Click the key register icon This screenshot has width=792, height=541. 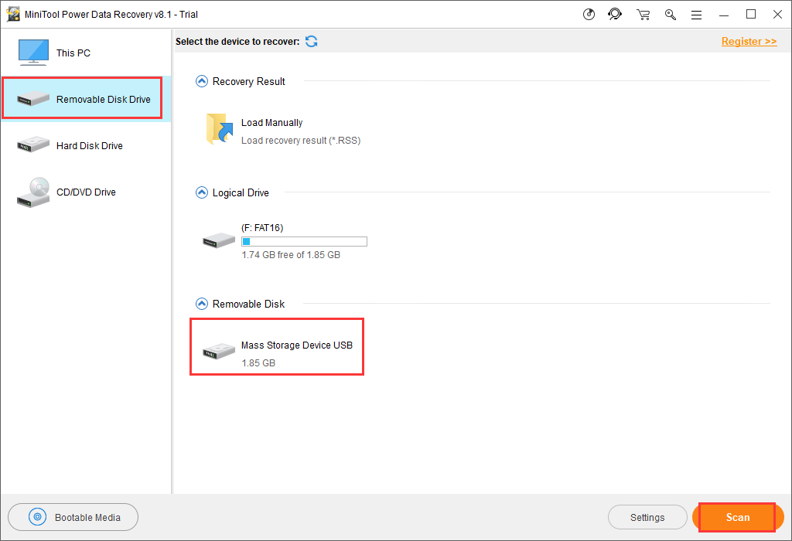click(x=671, y=15)
